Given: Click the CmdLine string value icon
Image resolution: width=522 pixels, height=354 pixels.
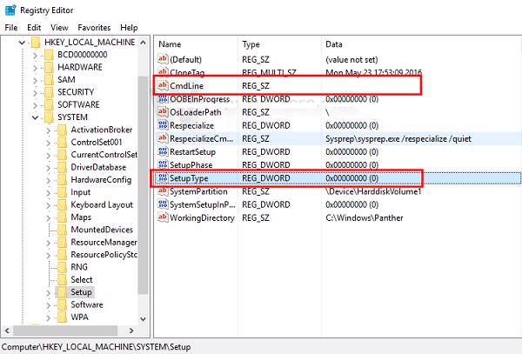Looking at the screenshot, I should click(163, 85).
